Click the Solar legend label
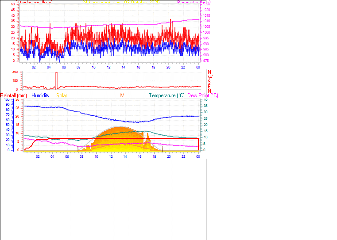Viewport: 337px width, 240px height. coord(62,95)
